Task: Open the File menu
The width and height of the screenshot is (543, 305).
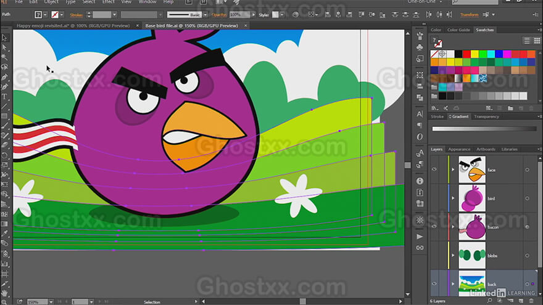Action: [x=19, y=2]
